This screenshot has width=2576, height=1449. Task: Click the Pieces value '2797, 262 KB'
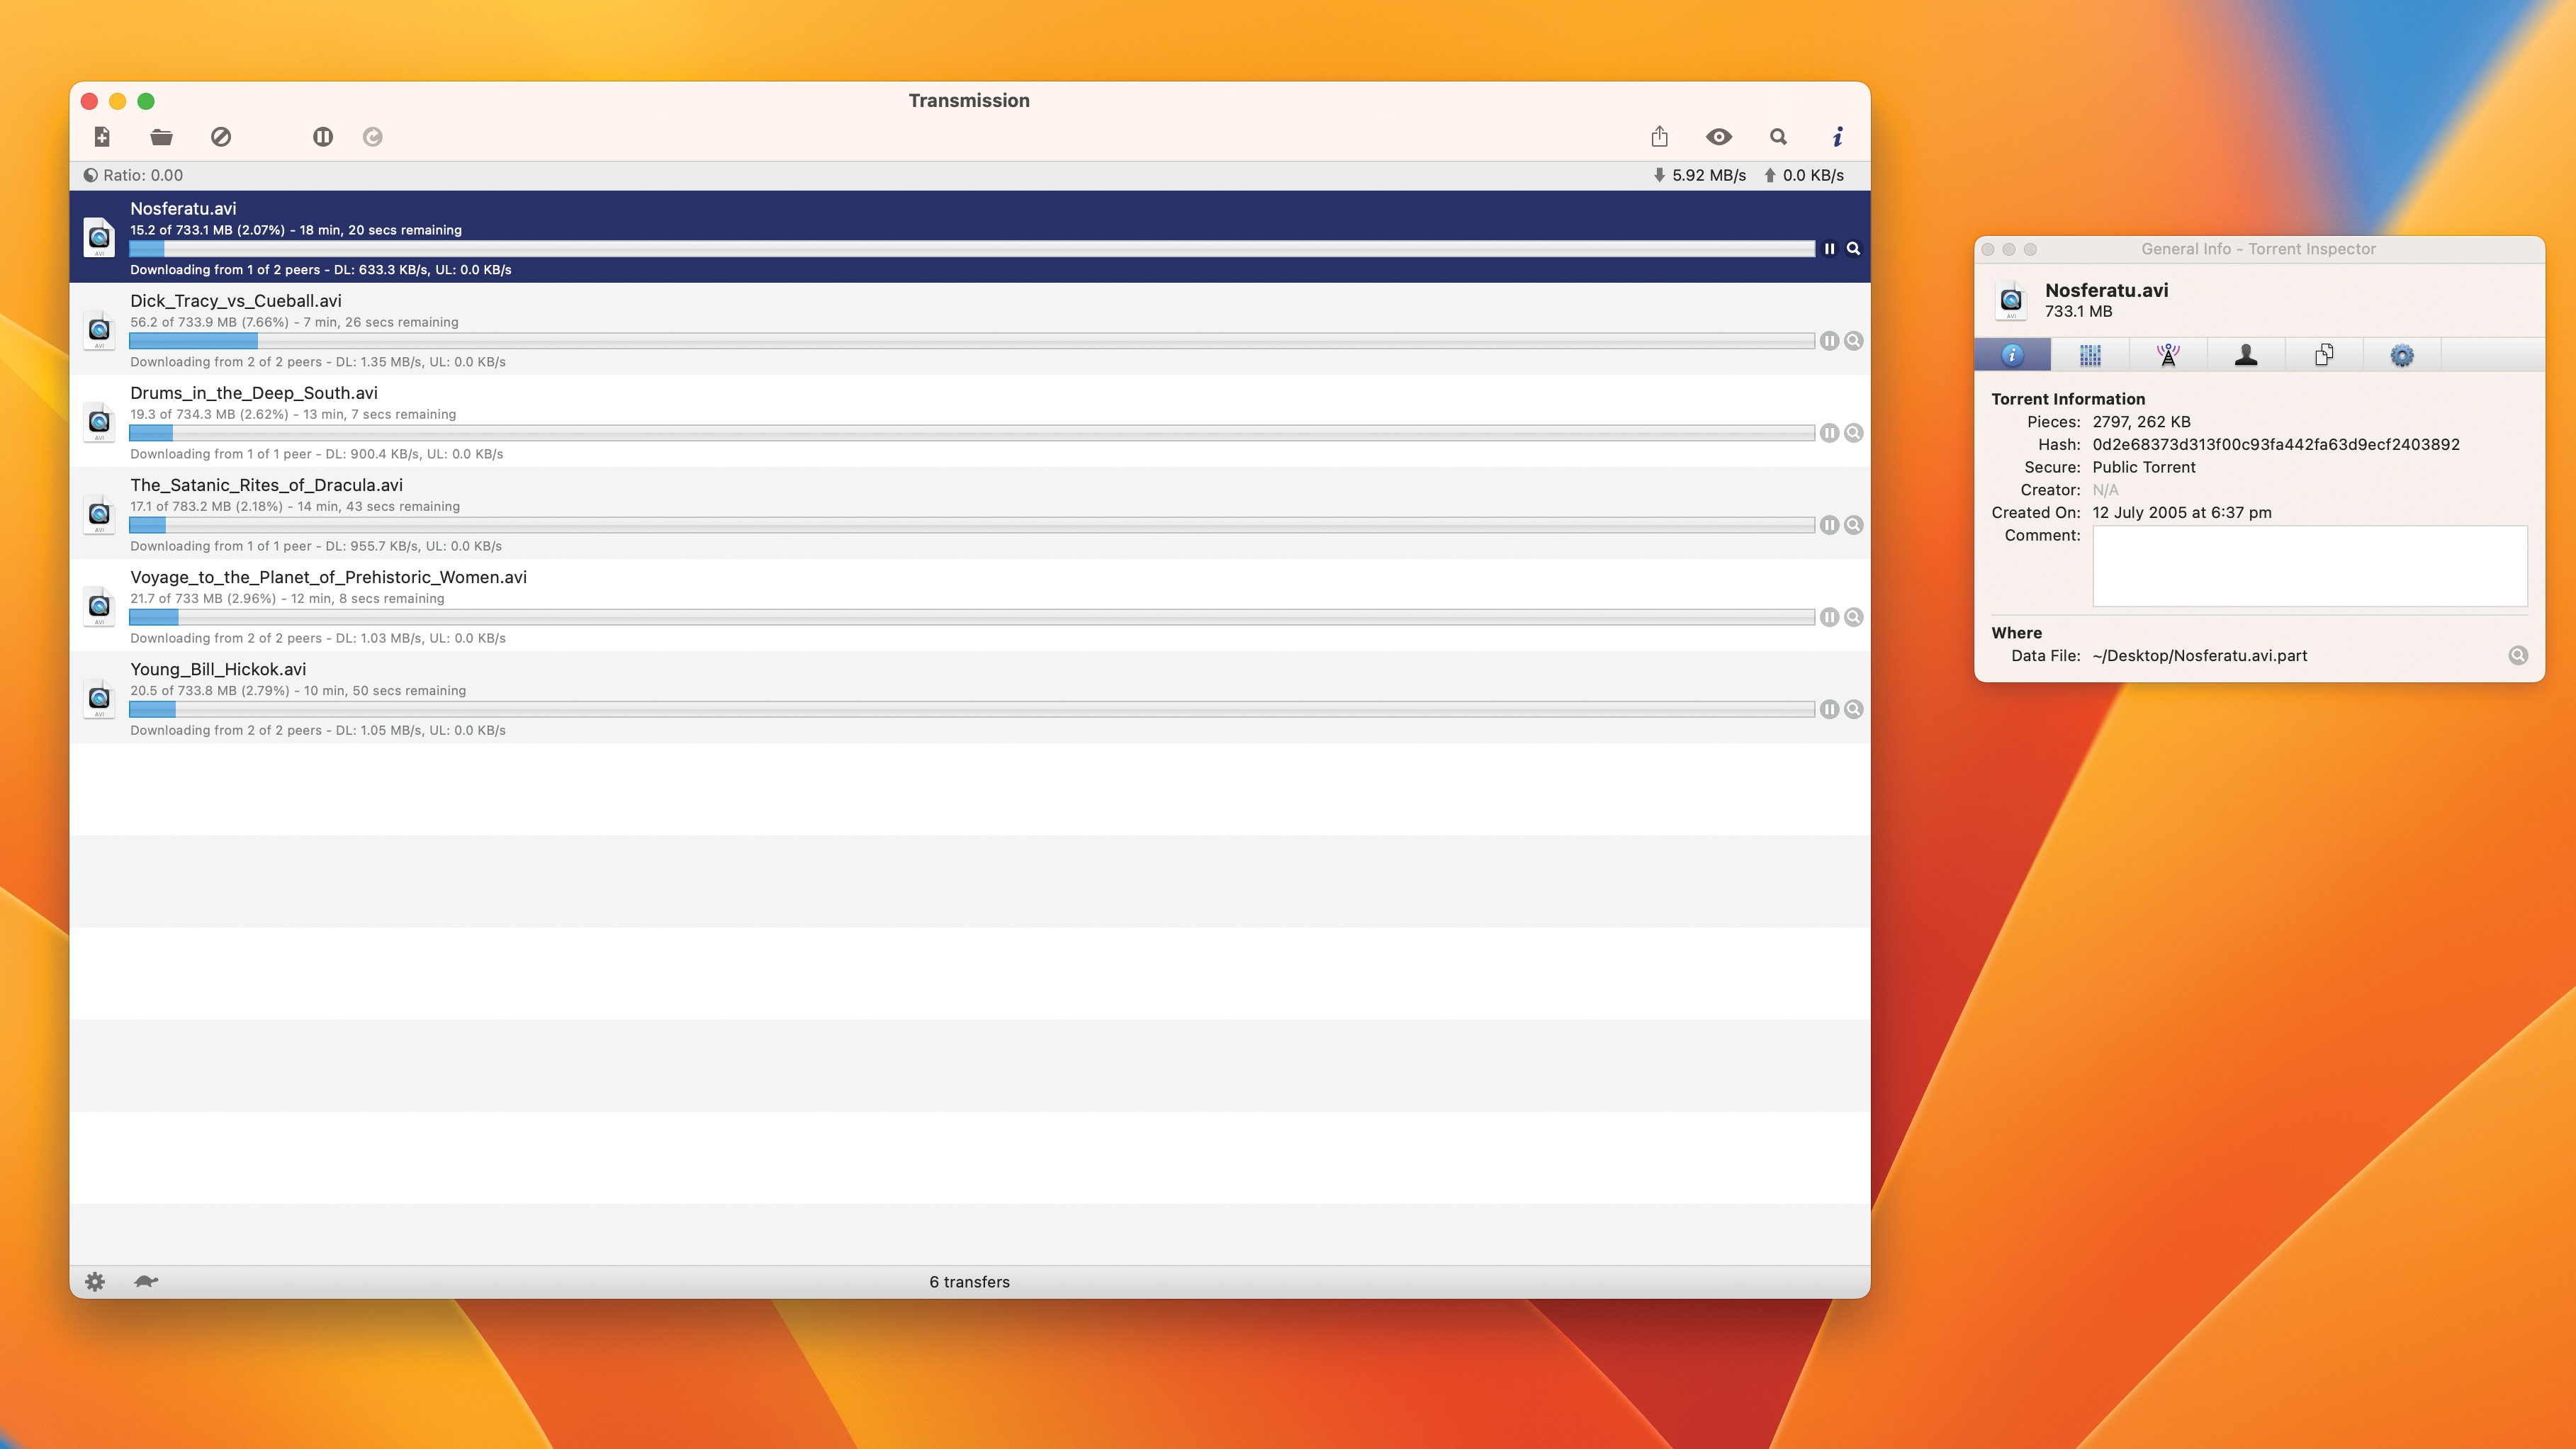[x=2141, y=421]
